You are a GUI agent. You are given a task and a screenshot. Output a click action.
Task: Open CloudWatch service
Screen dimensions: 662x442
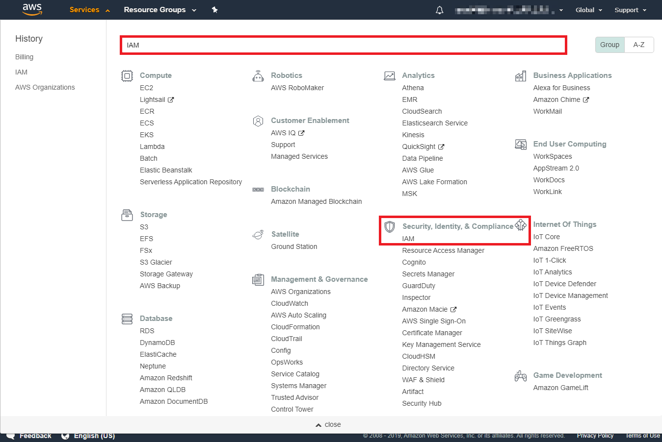coord(290,303)
